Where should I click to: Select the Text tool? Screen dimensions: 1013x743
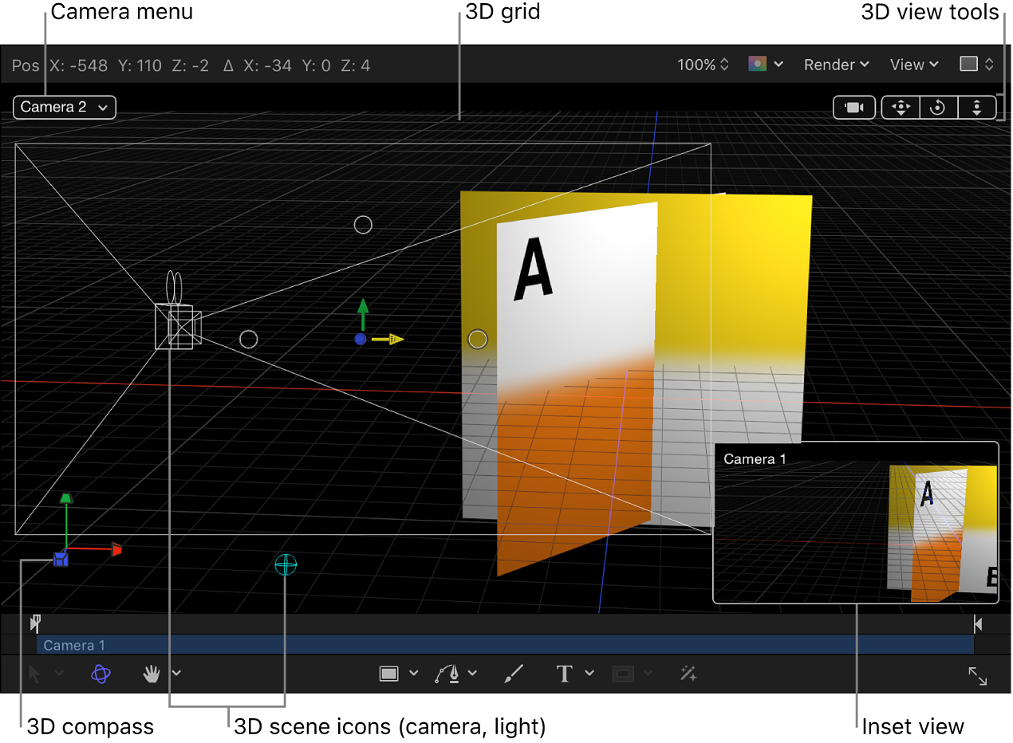point(563,674)
